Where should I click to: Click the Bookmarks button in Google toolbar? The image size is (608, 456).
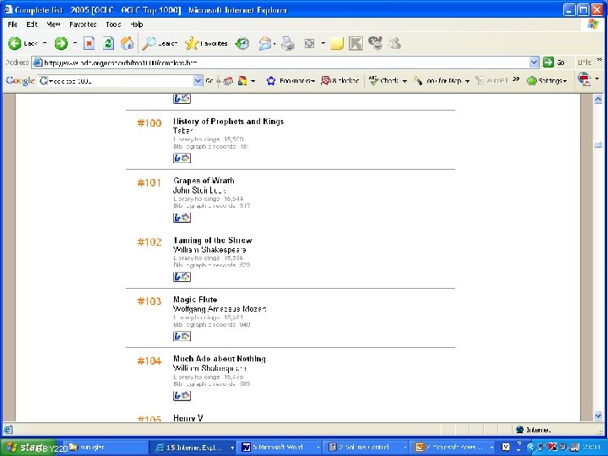290,81
